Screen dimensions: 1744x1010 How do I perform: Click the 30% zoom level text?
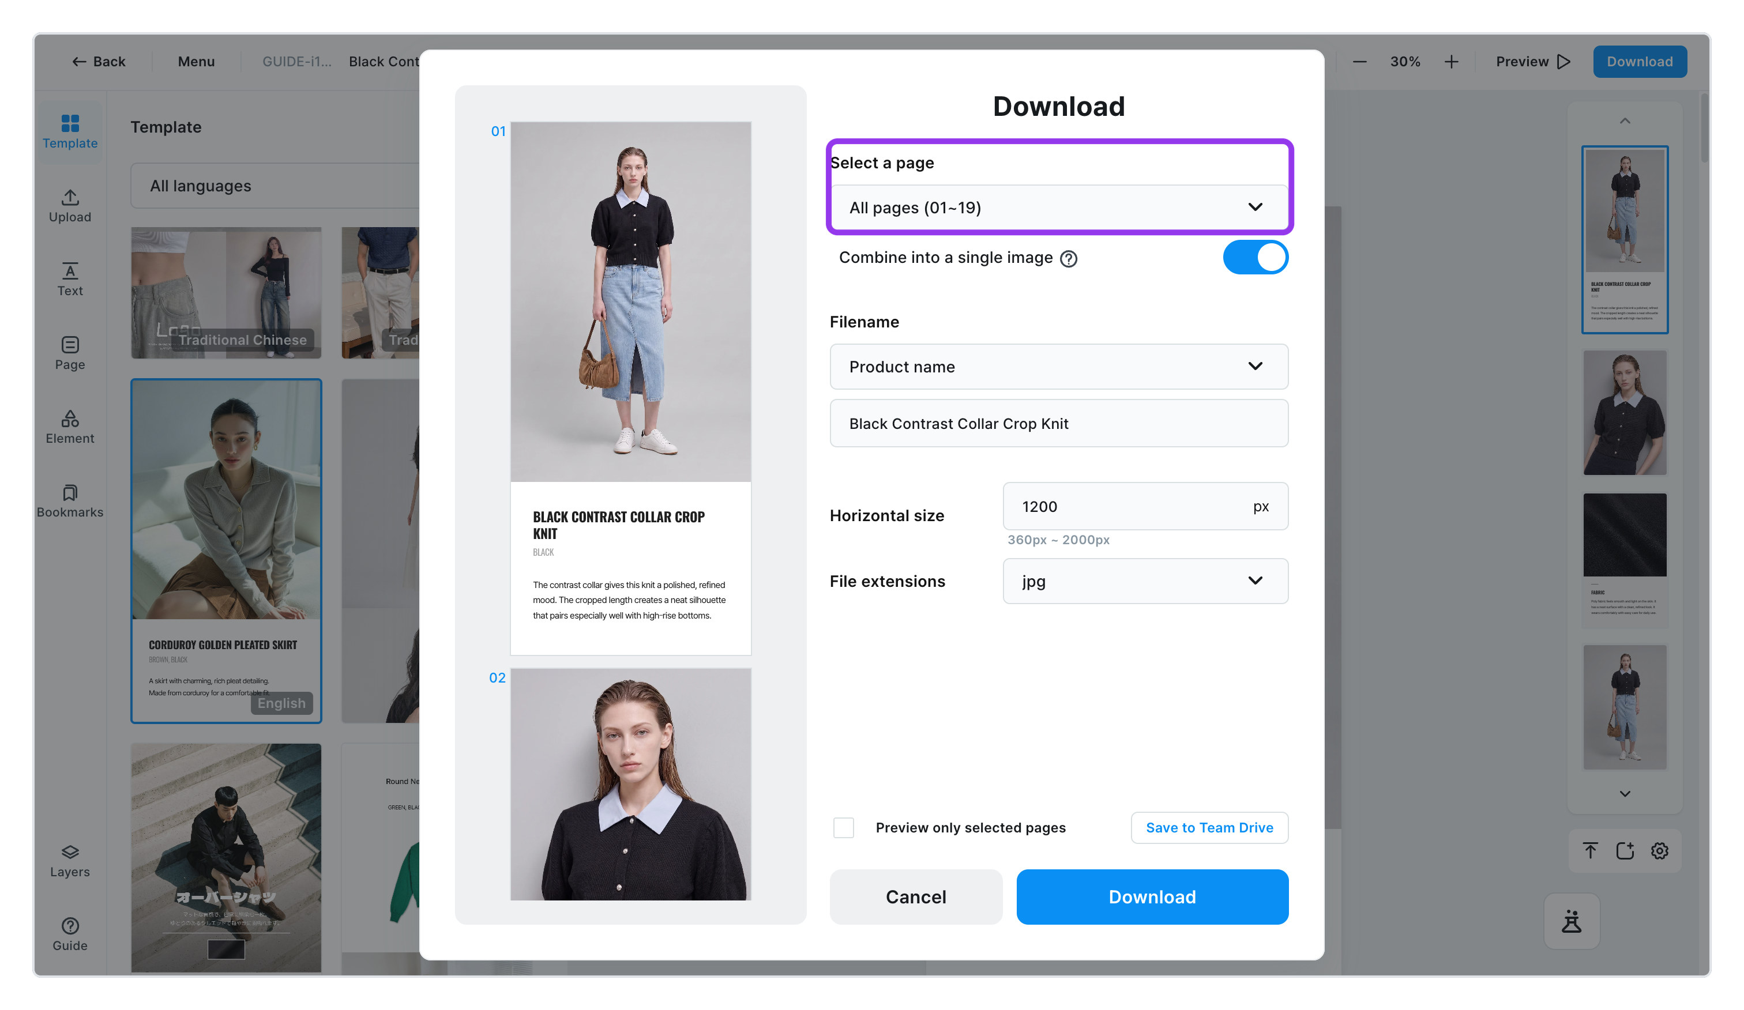click(x=1405, y=62)
